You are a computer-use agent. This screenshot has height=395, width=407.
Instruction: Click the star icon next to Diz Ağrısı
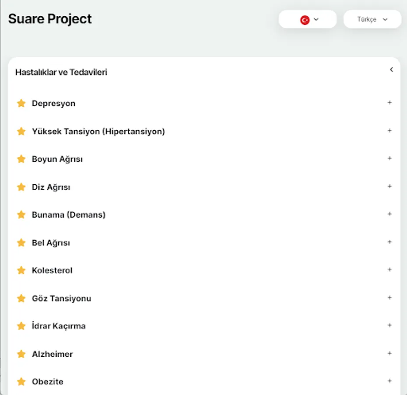click(21, 187)
